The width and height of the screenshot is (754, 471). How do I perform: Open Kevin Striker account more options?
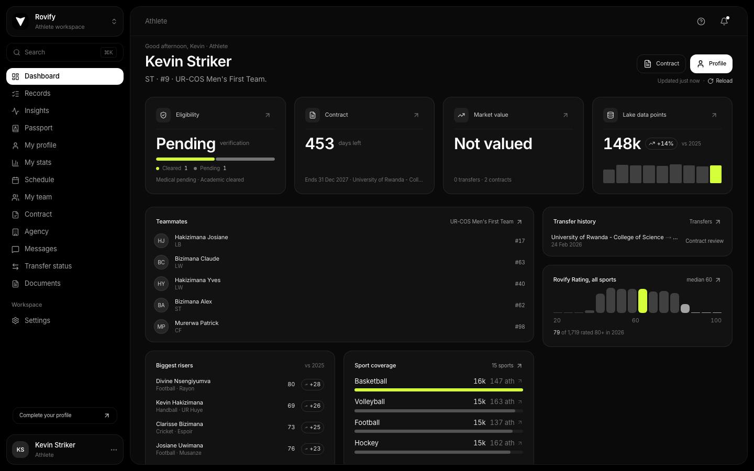pyautogui.click(x=114, y=450)
